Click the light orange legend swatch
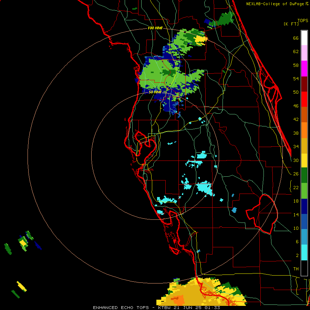This screenshot has height=310, width=310. [x=304, y=130]
